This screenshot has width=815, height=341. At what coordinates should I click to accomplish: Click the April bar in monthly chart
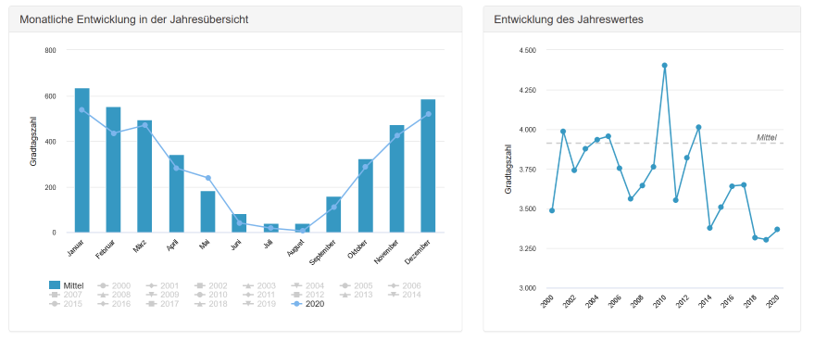[x=176, y=194]
